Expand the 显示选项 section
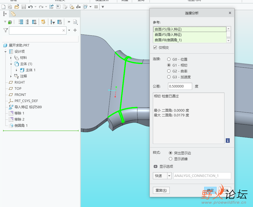 tap(156, 166)
